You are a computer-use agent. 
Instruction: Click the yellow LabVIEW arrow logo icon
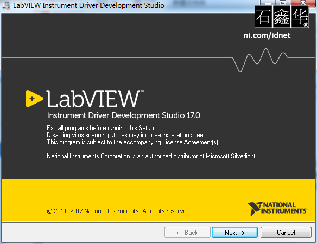[x=34, y=99]
